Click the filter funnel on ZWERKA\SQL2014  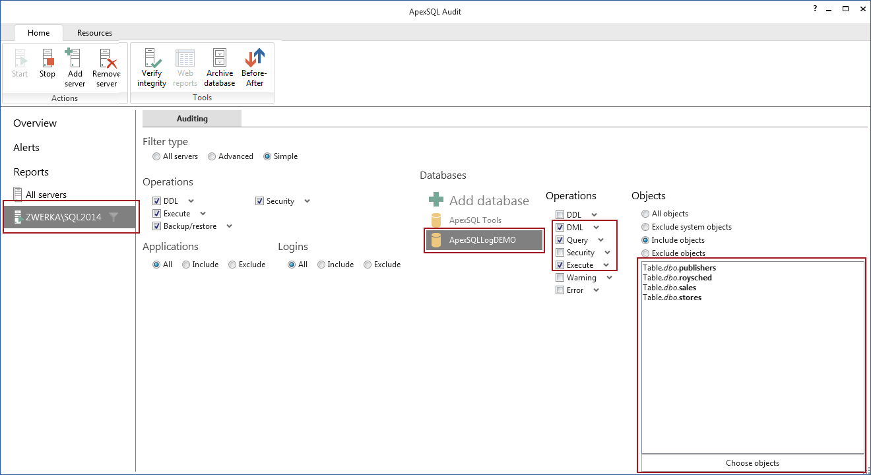[x=113, y=216]
